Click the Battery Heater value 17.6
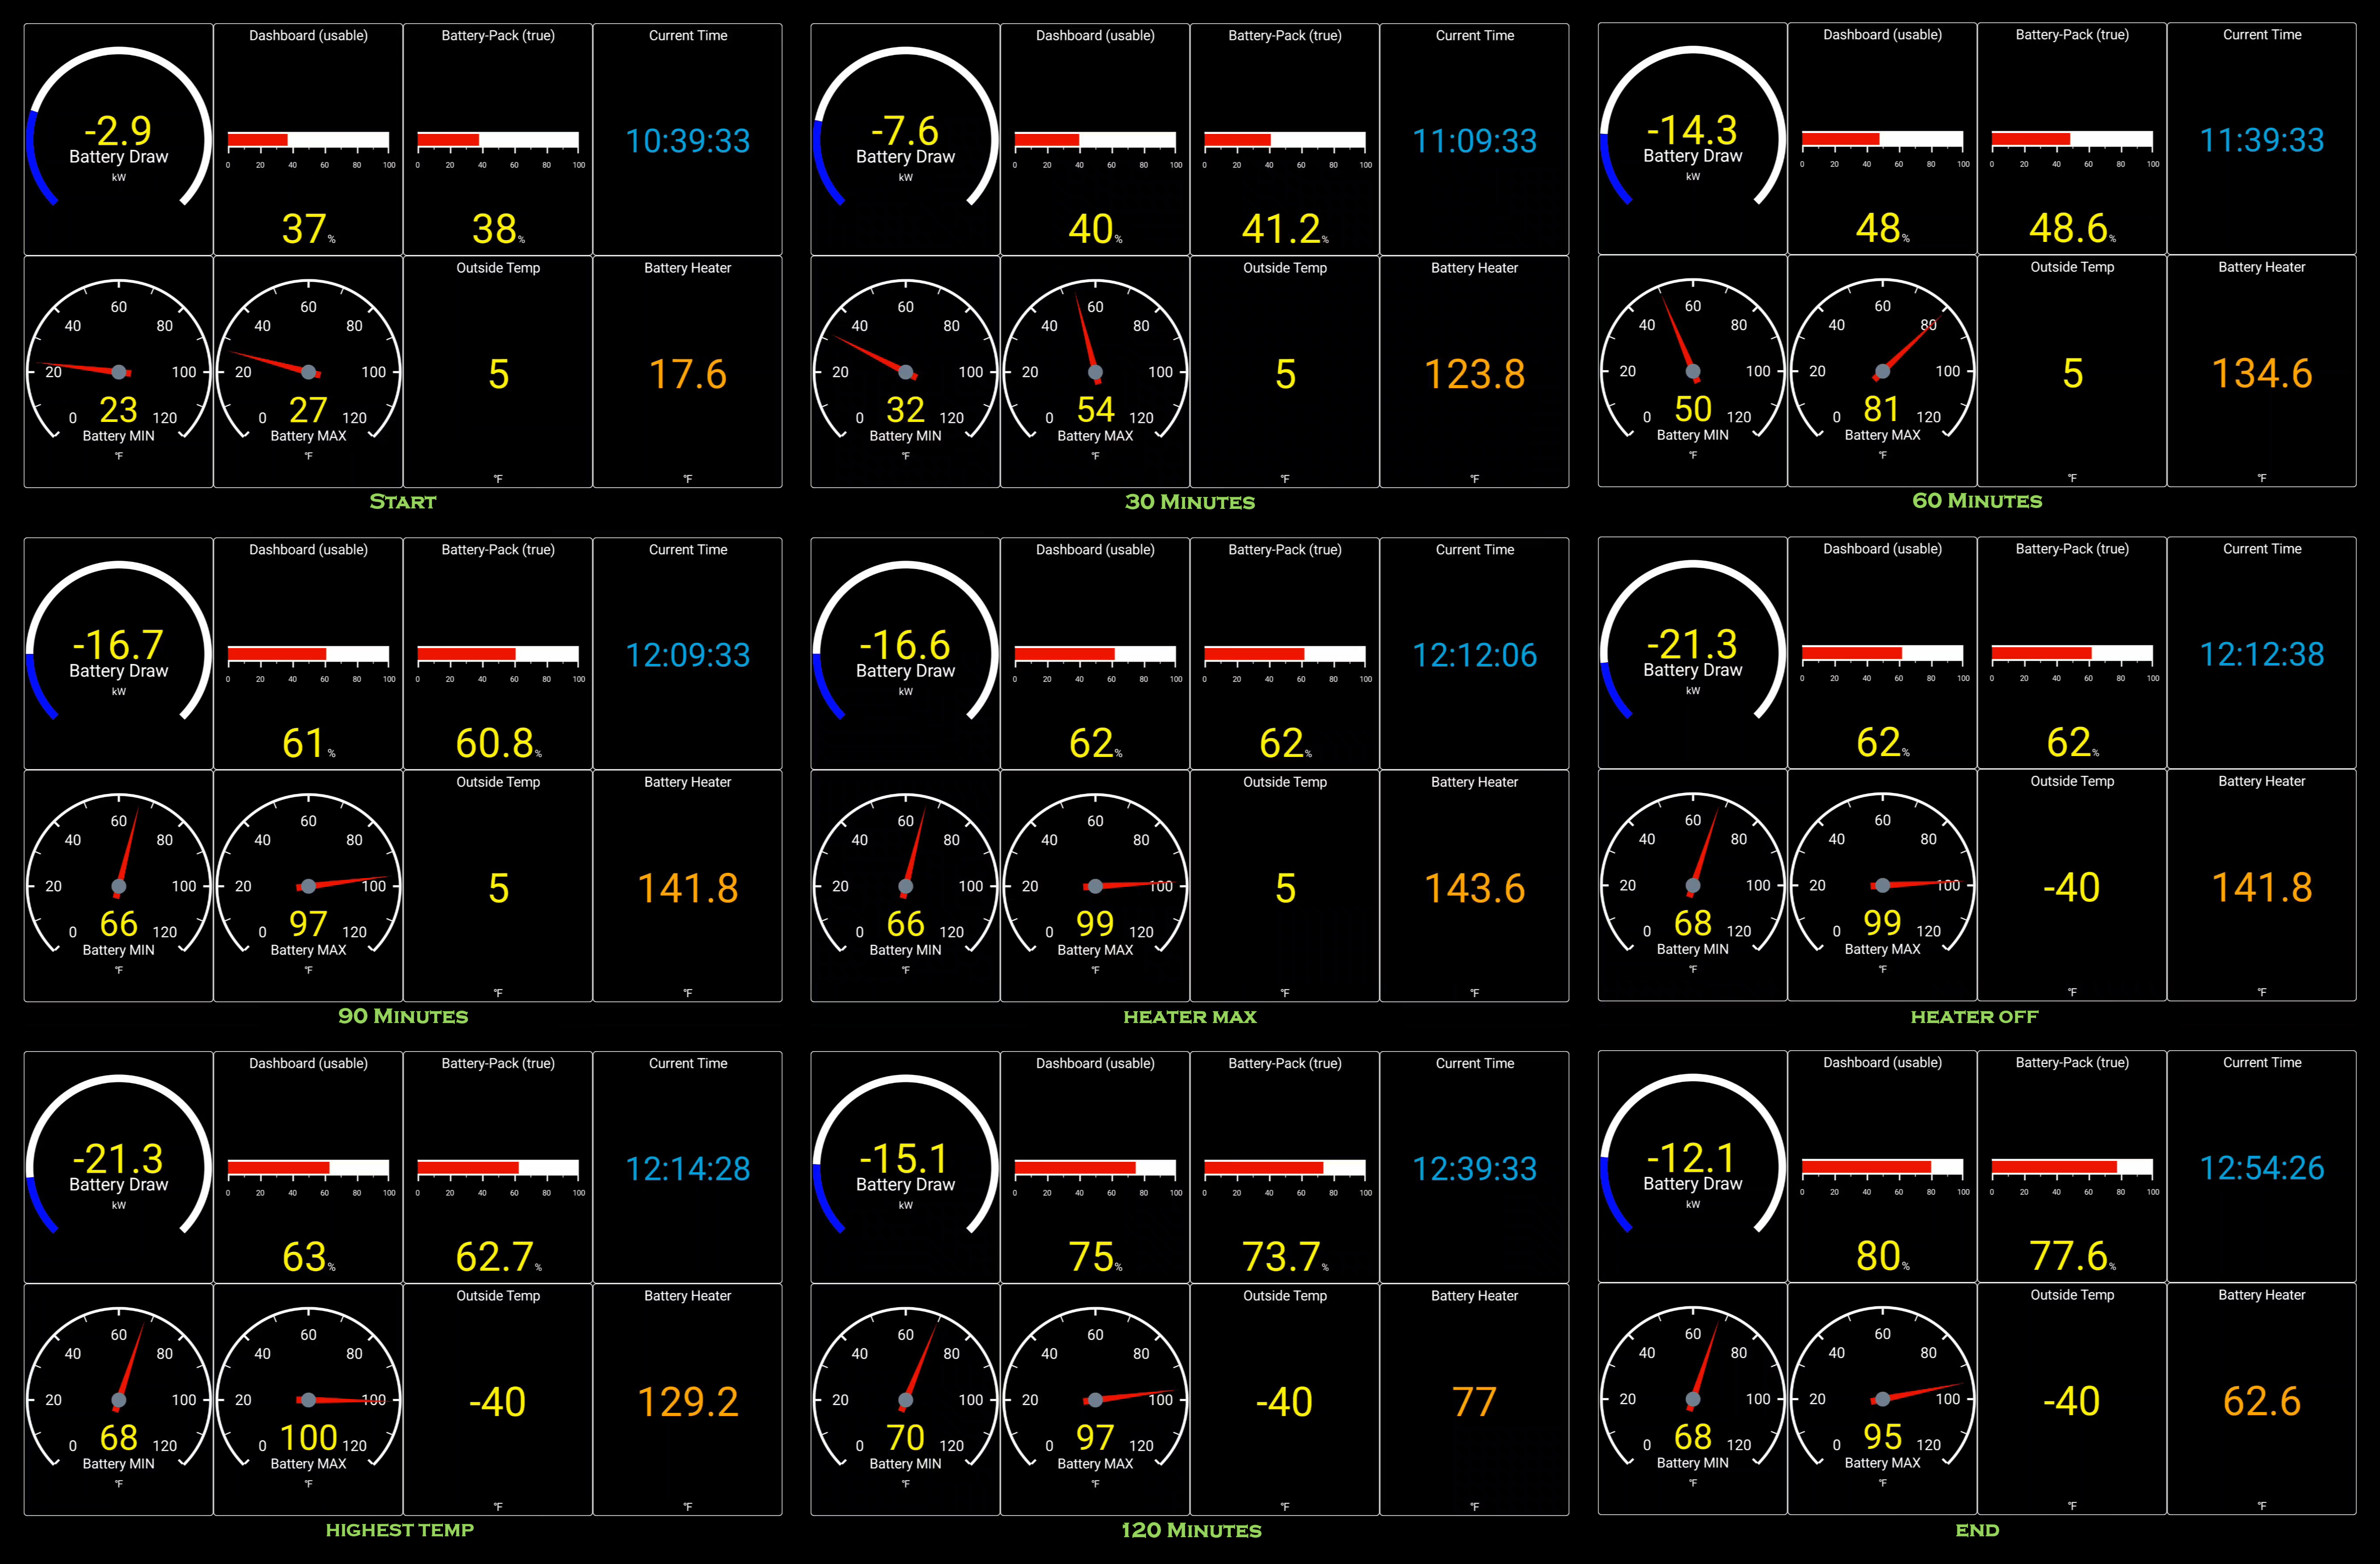The height and width of the screenshot is (1564, 2380). (x=687, y=375)
